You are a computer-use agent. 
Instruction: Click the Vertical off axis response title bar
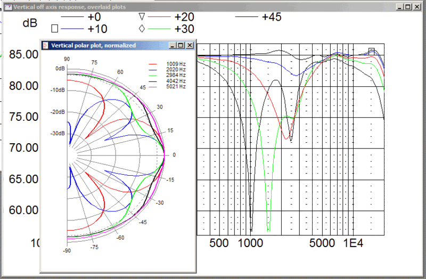point(212,7)
